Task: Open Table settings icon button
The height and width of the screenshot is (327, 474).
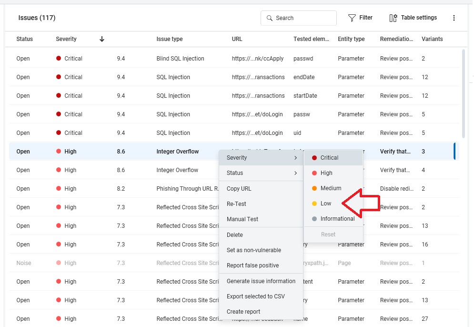Action: pyautogui.click(x=393, y=18)
